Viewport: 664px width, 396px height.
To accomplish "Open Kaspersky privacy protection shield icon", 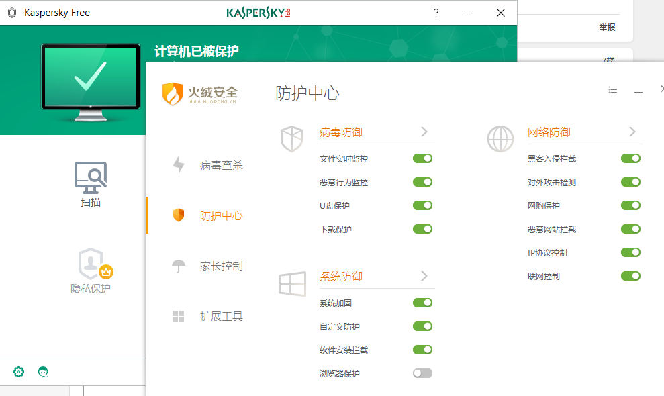I will click(91, 264).
